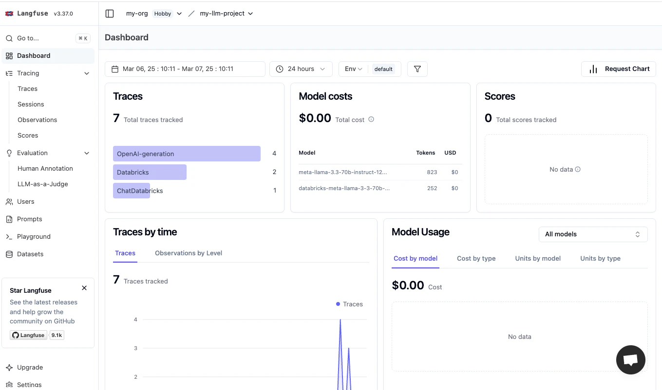Viewport: 662px width, 390px height.
Task: Open the Settings page
Action: [x=29, y=385]
